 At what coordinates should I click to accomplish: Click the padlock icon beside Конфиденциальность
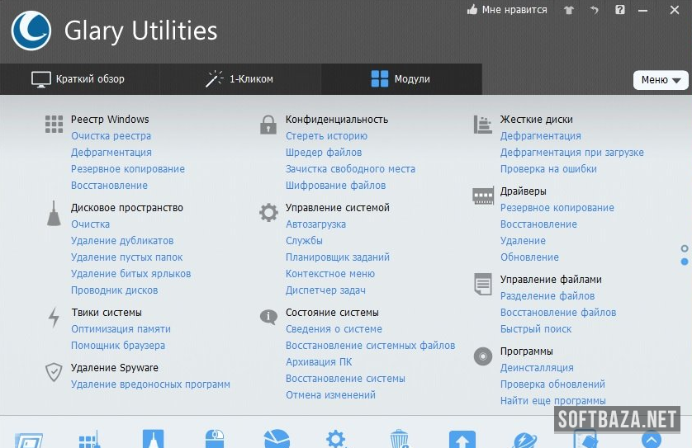(x=268, y=125)
